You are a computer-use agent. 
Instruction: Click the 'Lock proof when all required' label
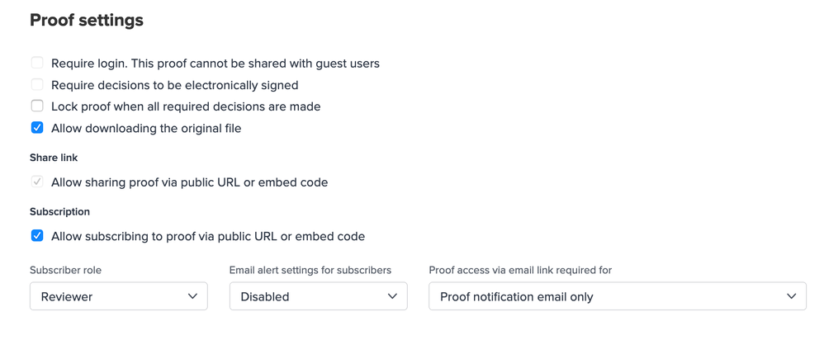click(x=186, y=106)
